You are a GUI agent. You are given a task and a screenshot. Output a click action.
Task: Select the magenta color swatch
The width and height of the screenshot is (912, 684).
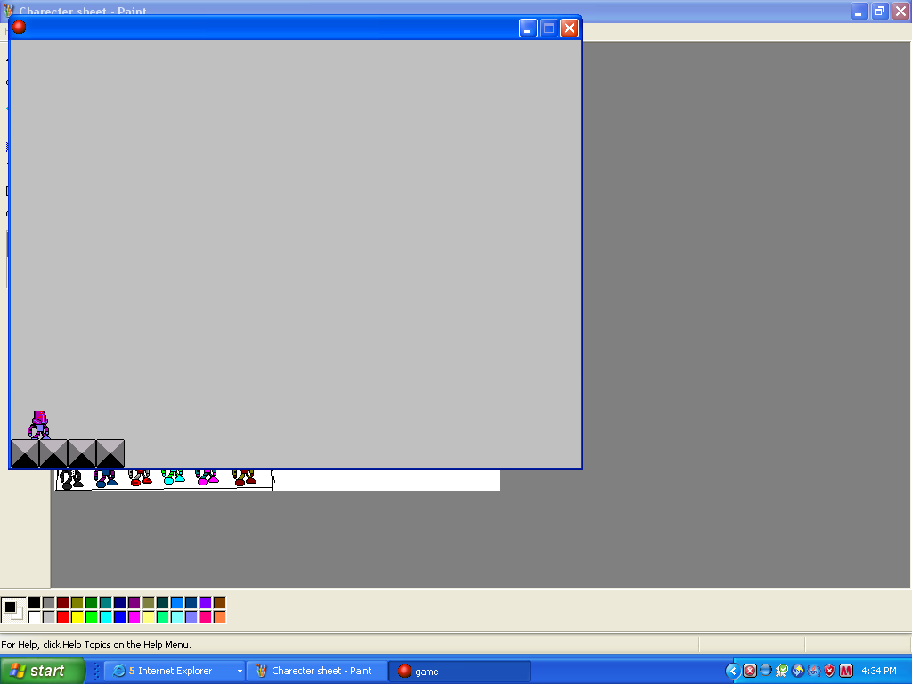coord(135,615)
